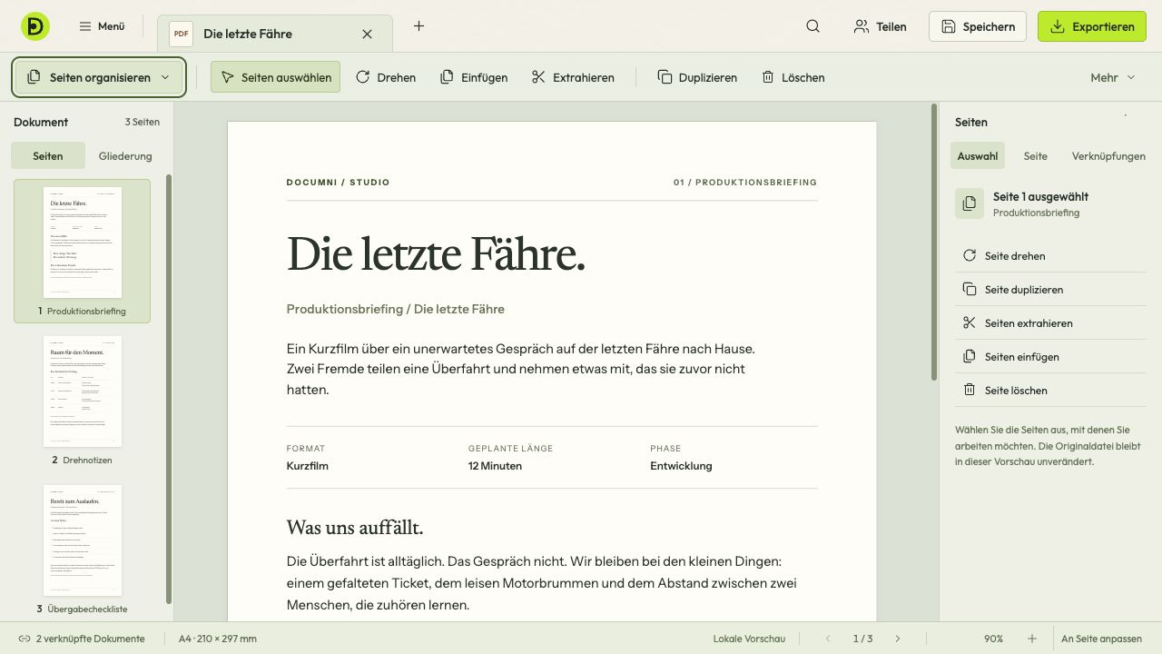Select the left panel Seiten tab

point(48,155)
